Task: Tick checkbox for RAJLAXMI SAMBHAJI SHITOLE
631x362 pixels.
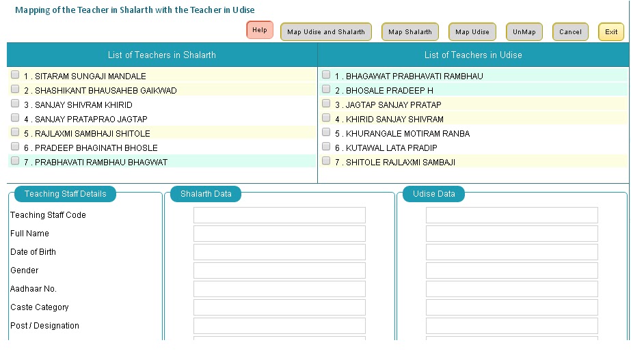Action: tap(15, 132)
